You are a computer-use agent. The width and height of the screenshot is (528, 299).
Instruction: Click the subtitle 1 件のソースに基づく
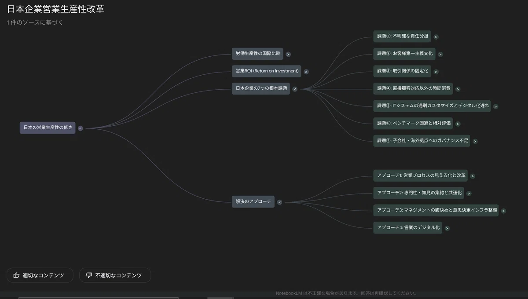coord(35,22)
